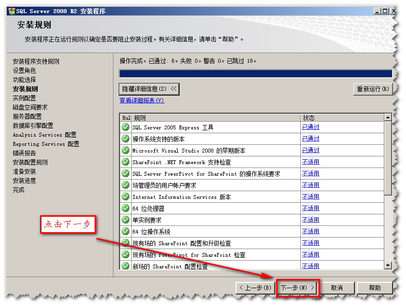Select Reporting Services 配置 step
This screenshot has width=406, height=307.
pyautogui.click(x=46, y=144)
